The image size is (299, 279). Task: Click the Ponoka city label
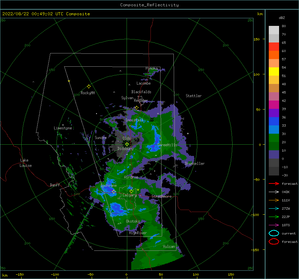click(x=151, y=68)
